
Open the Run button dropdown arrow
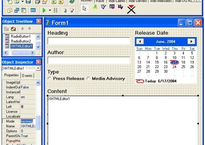50,10
